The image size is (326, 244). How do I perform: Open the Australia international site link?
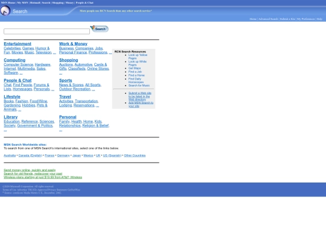point(10,155)
